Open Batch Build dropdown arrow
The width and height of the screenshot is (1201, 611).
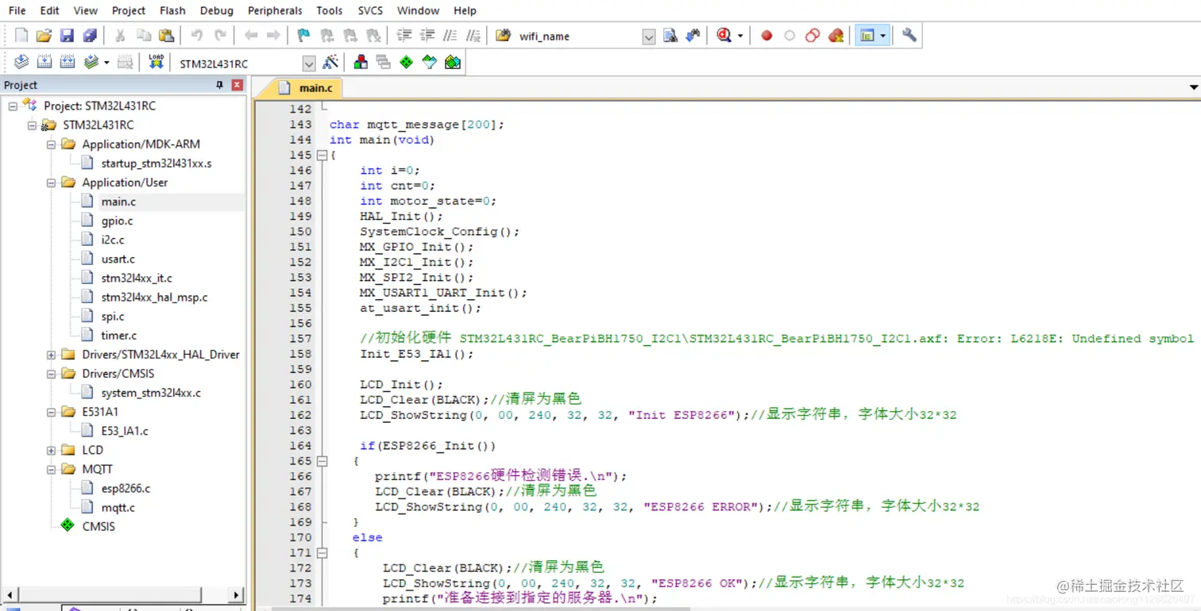point(106,62)
